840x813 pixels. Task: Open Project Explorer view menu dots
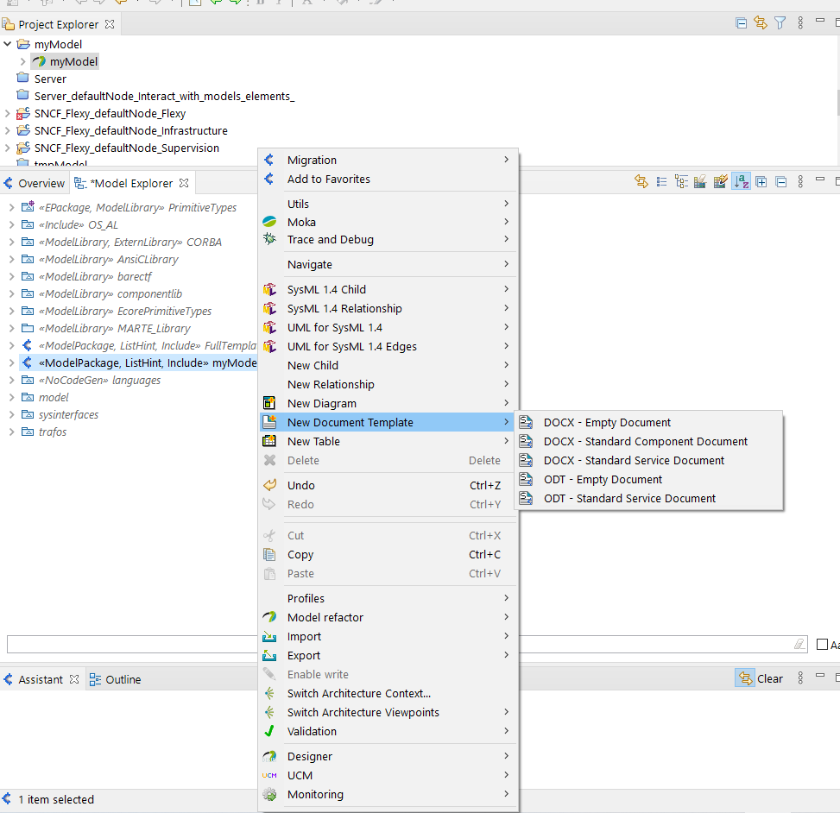coord(800,23)
